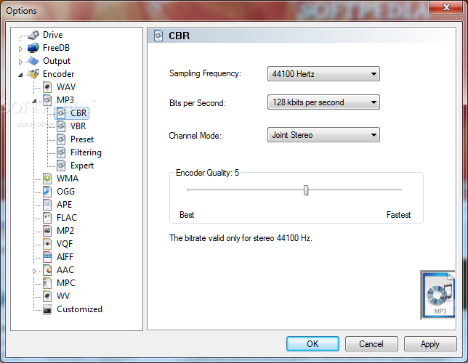Image resolution: width=468 pixels, height=363 pixels.
Task: Open the Expert page label
Action: coord(82,166)
